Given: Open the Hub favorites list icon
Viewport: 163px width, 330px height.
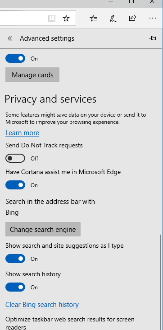Looking at the screenshot, I should pos(93,19).
